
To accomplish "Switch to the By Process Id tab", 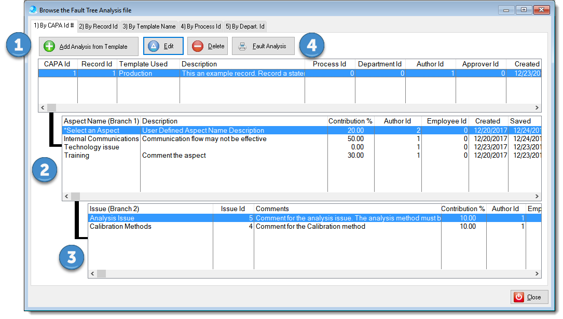I will point(200,26).
